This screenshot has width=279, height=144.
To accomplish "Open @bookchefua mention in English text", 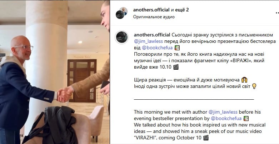I will tap(226, 119).
